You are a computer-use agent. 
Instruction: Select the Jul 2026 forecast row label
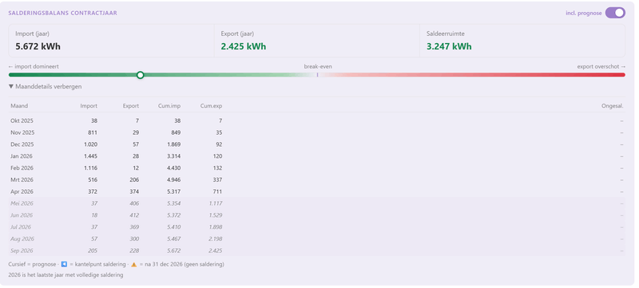22,227
